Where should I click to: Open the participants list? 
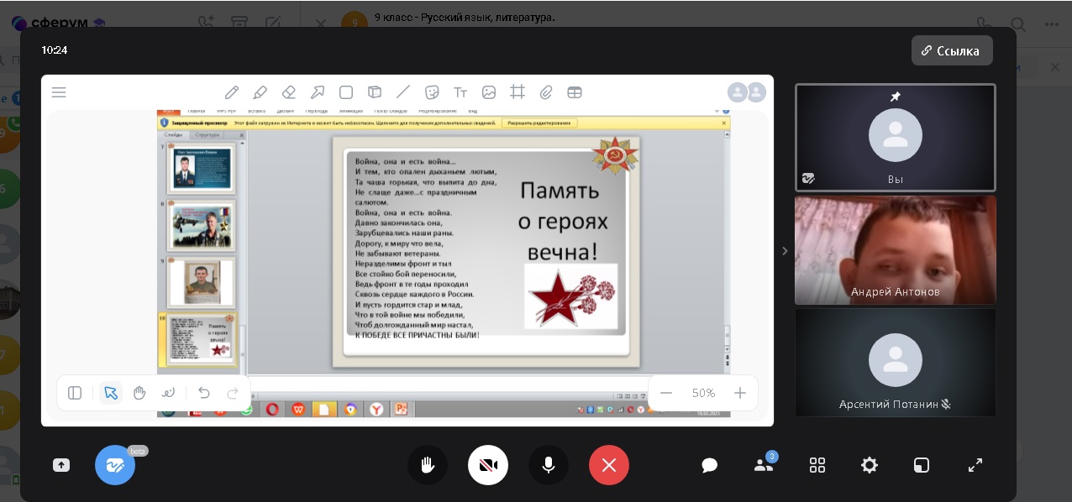click(764, 464)
